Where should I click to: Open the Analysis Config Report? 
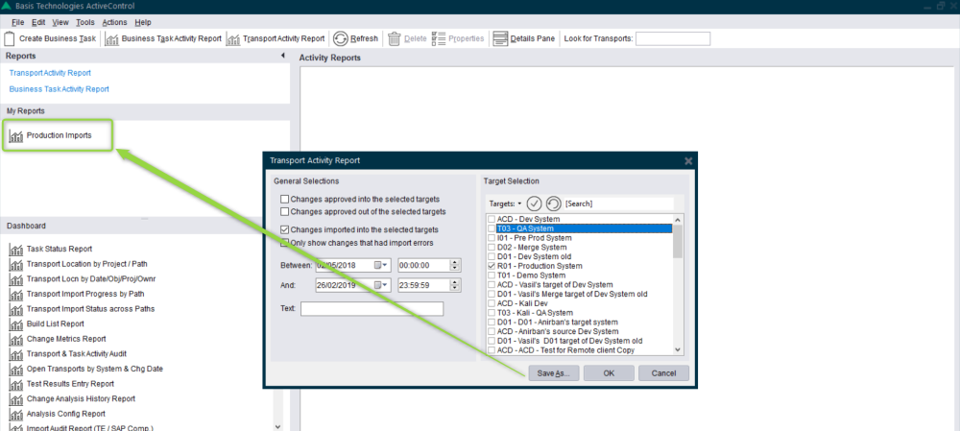click(x=66, y=414)
